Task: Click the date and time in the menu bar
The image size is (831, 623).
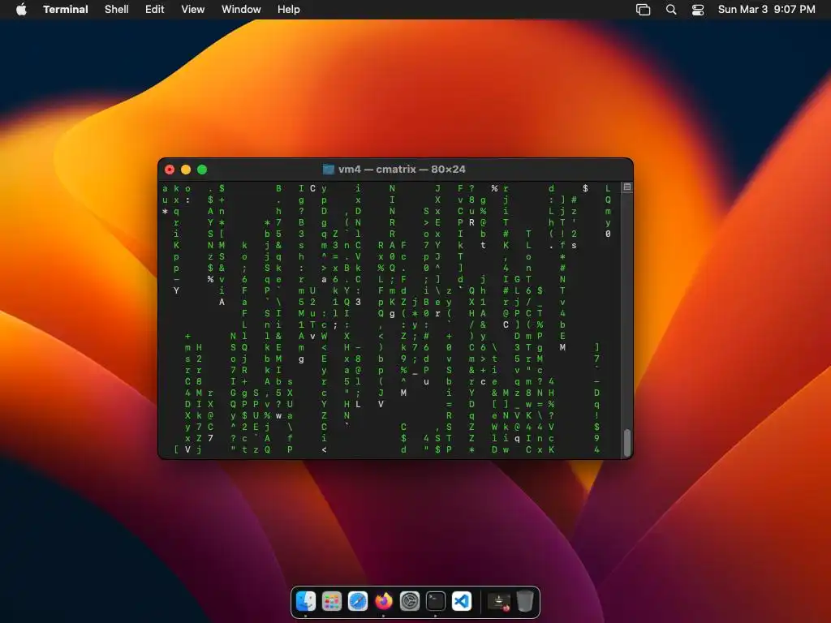Action: (766, 10)
